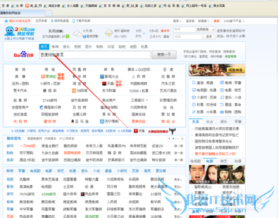Screen dimensions: 278x218
Task: Click the 换一换 link in 游戏 row
Action: 178,146
